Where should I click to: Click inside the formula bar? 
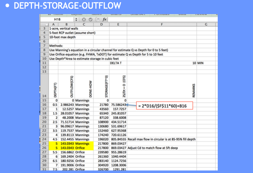(162, 20)
